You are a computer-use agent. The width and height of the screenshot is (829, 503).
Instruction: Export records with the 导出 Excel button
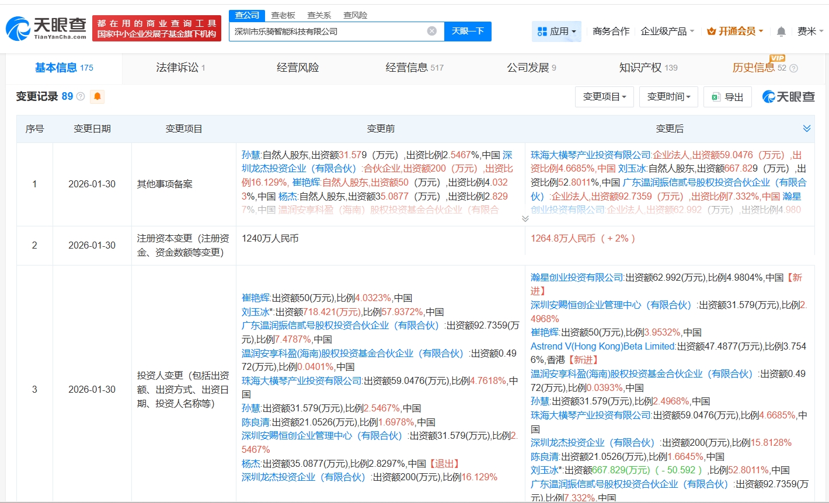[x=727, y=97]
